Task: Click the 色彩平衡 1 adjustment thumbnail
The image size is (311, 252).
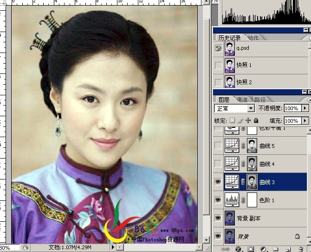Action: click(232, 131)
